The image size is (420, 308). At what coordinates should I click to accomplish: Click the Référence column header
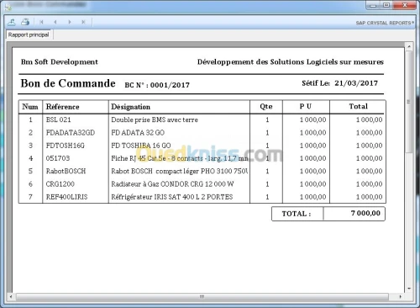(62, 107)
